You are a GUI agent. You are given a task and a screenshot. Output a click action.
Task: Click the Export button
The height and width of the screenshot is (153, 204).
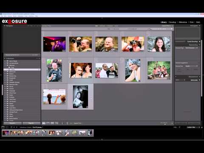click(x=31, y=123)
